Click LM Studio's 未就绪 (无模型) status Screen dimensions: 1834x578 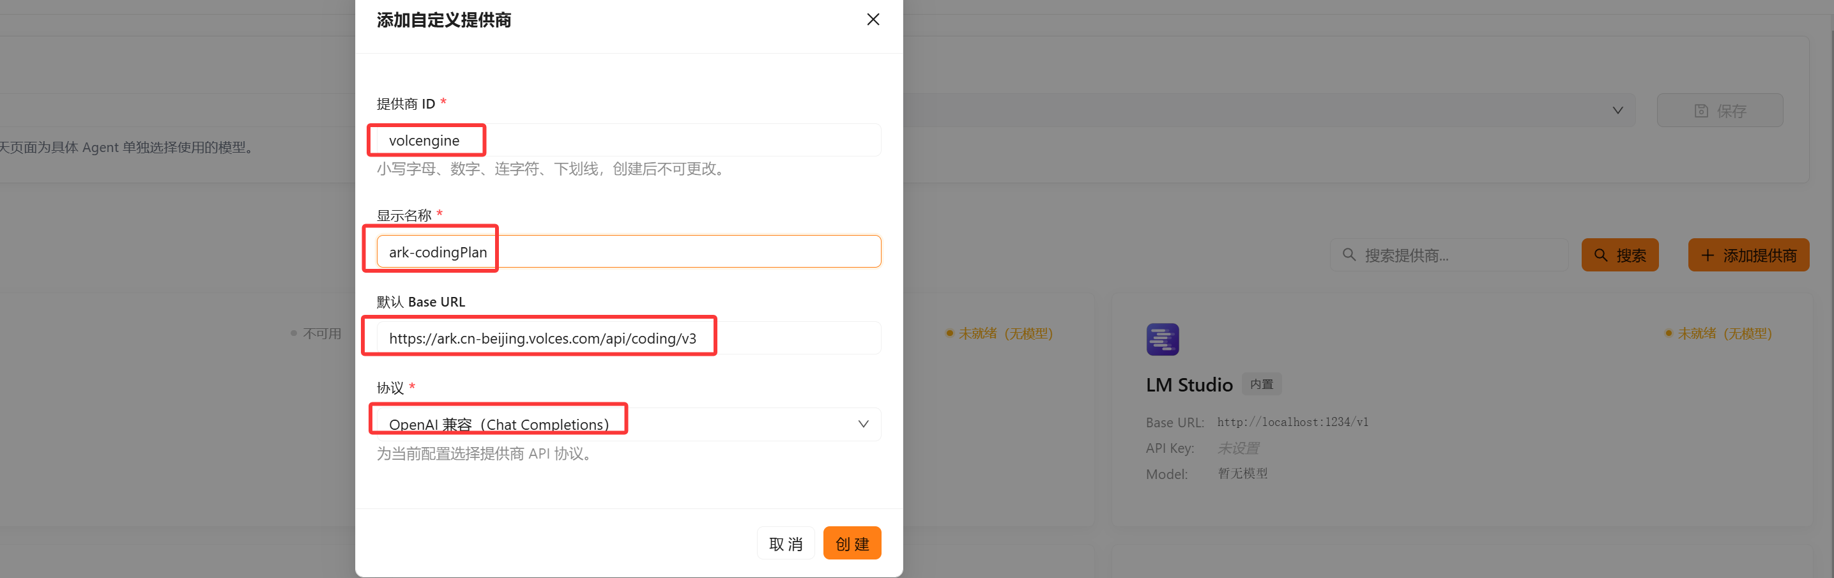[1723, 333]
